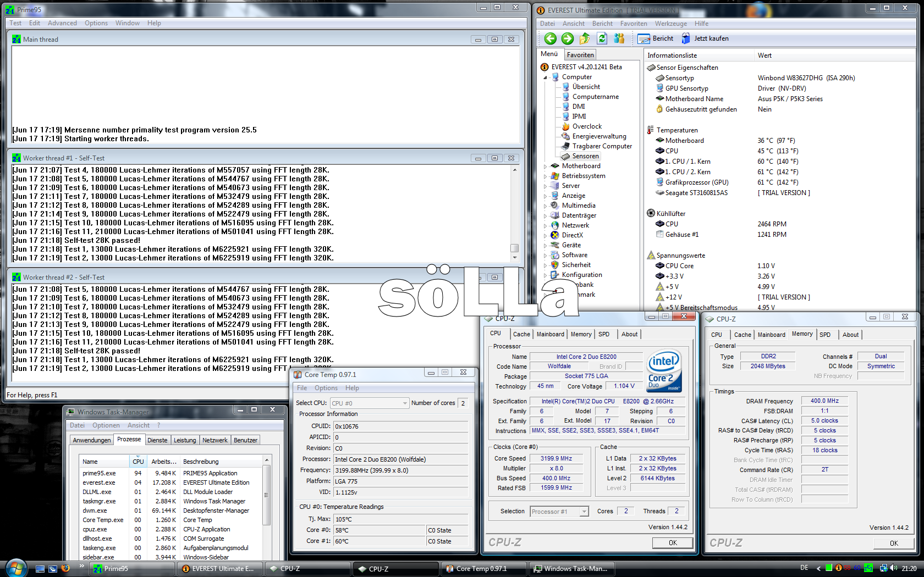Expand the Datenträger tree node
924x577 pixels.
(546, 215)
